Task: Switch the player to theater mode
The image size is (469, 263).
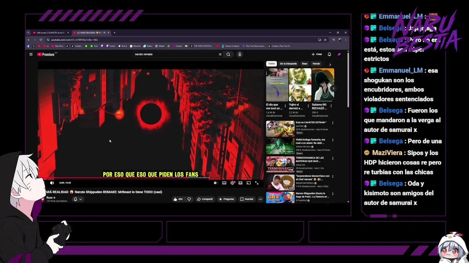Action: (x=240, y=183)
